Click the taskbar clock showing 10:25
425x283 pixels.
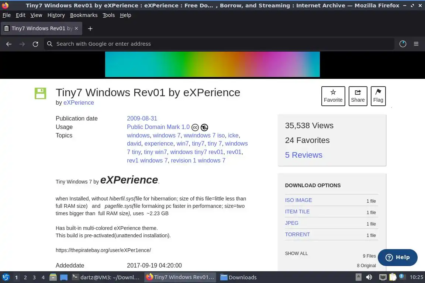click(x=416, y=277)
